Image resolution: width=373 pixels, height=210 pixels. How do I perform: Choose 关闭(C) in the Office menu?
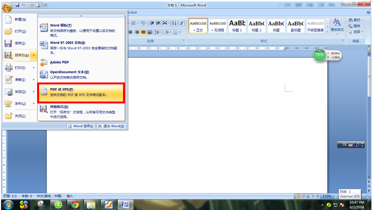(x=20, y=116)
